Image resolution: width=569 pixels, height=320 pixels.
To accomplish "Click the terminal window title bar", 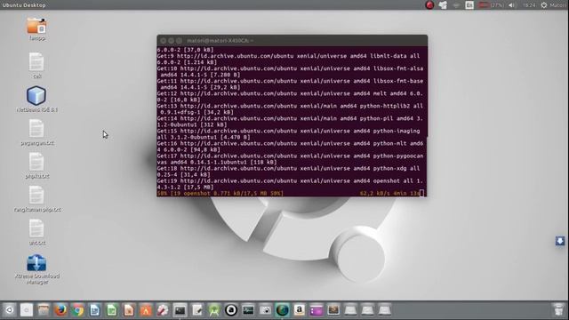I will click(x=293, y=40).
